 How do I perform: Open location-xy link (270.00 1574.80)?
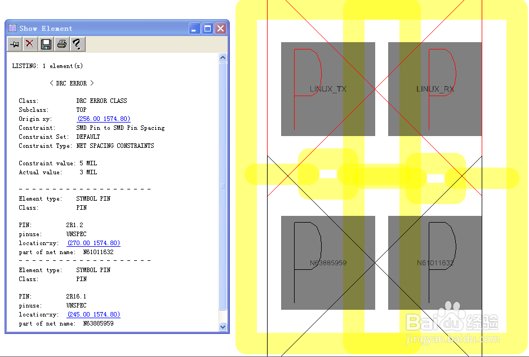94,243
